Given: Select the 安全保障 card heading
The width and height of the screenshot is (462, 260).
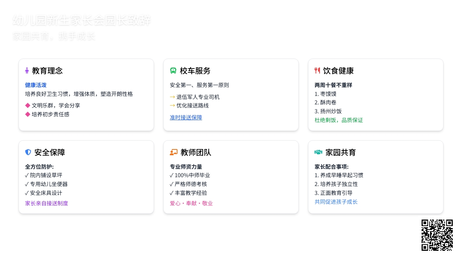Looking at the screenshot, I should click(50, 153).
